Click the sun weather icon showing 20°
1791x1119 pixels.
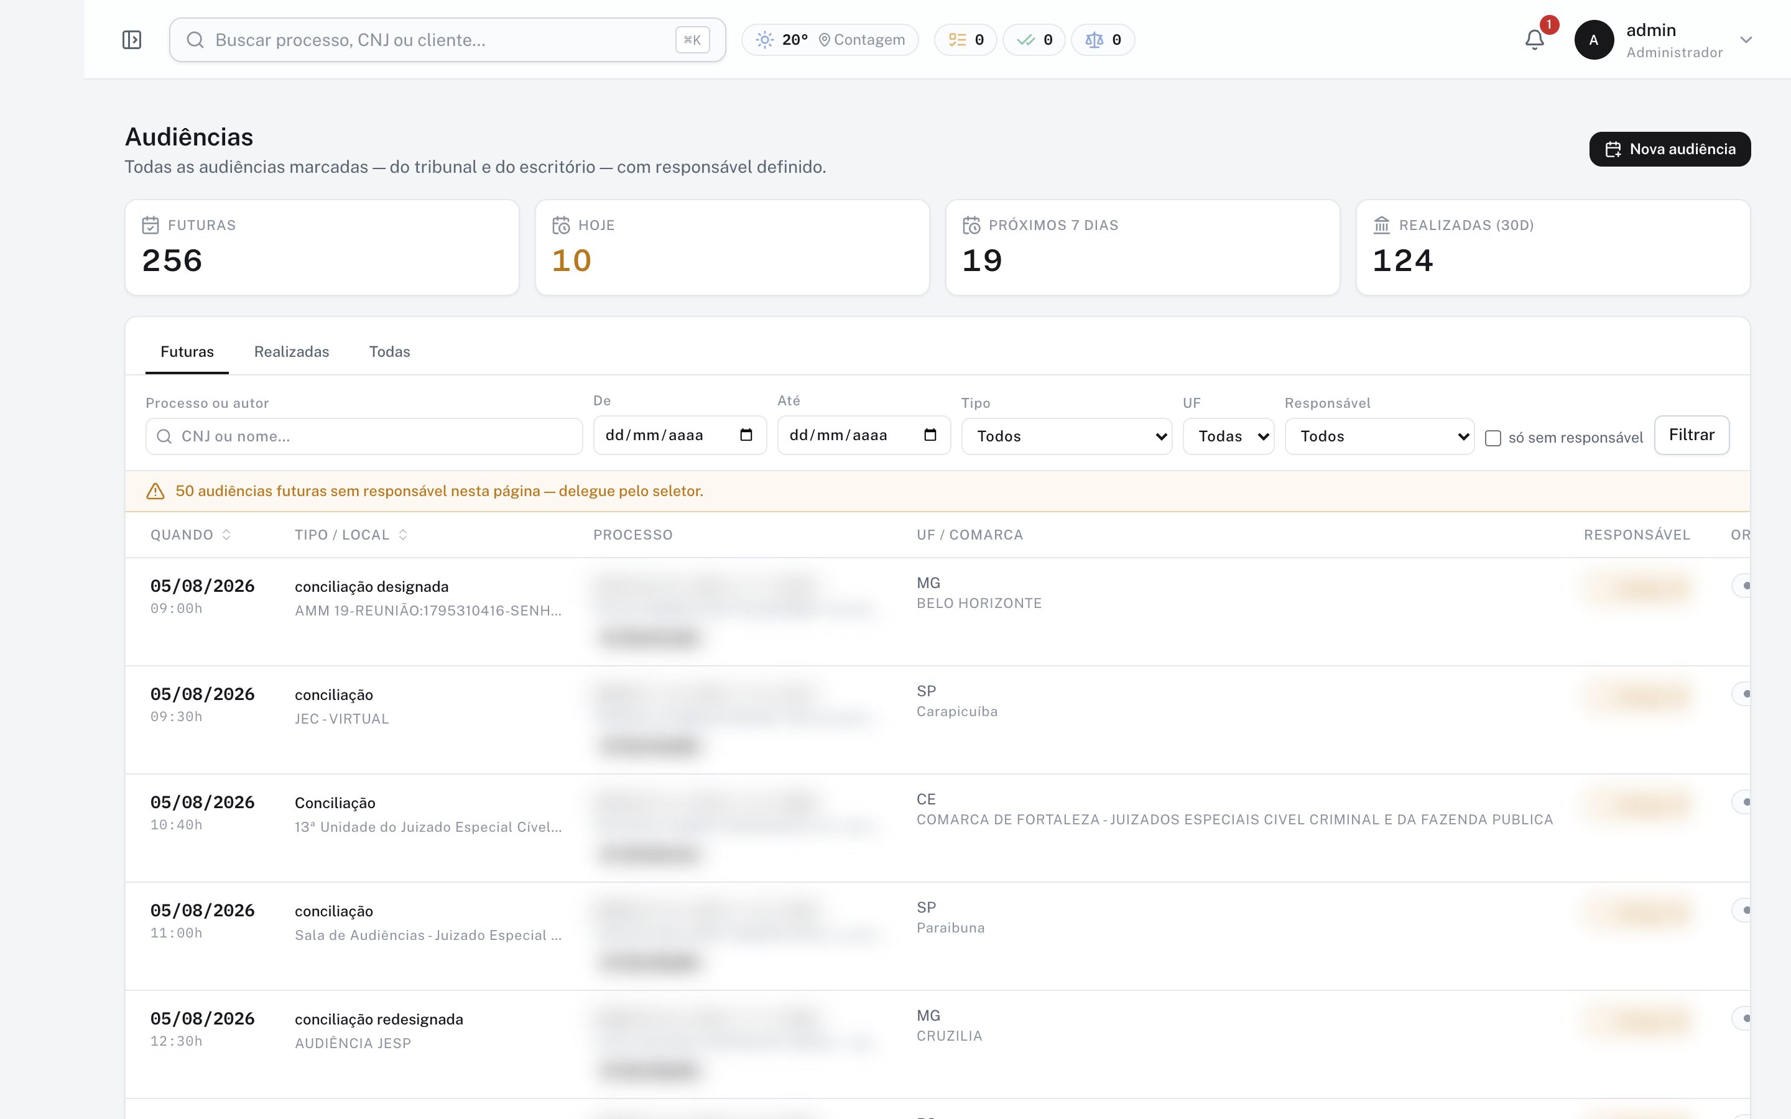764,40
